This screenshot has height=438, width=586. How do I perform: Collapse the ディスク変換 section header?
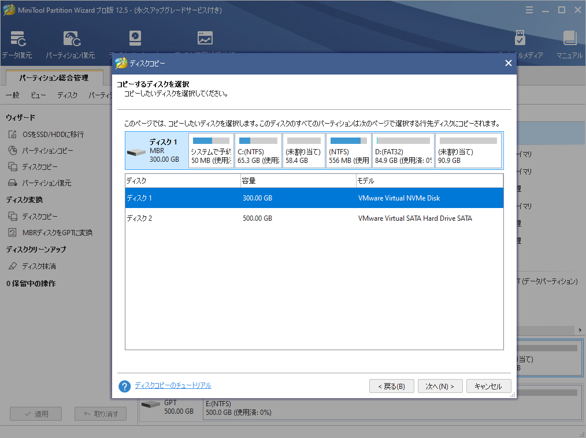pyautogui.click(x=24, y=199)
